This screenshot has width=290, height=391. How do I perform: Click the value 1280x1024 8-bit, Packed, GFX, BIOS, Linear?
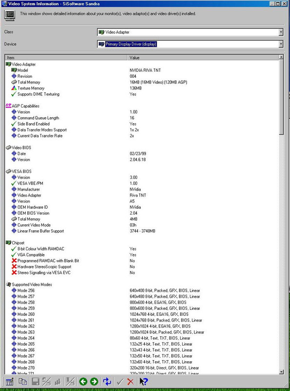click(x=166, y=332)
